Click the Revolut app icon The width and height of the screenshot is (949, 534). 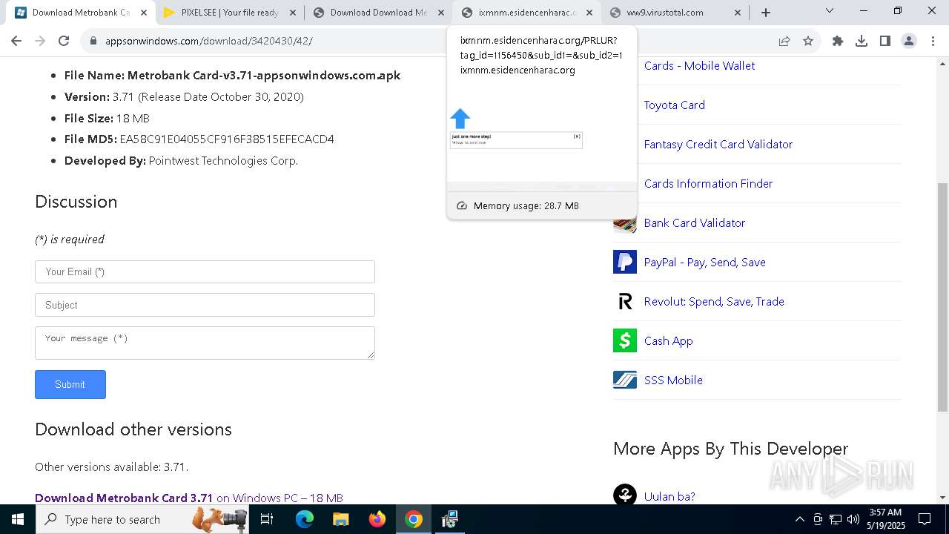click(x=625, y=301)
